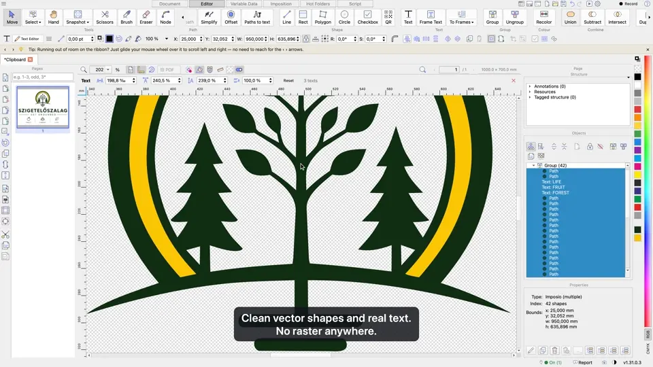The image size is (653, 367).
Task: Open the Report in status bar
Action: (583, 362)
